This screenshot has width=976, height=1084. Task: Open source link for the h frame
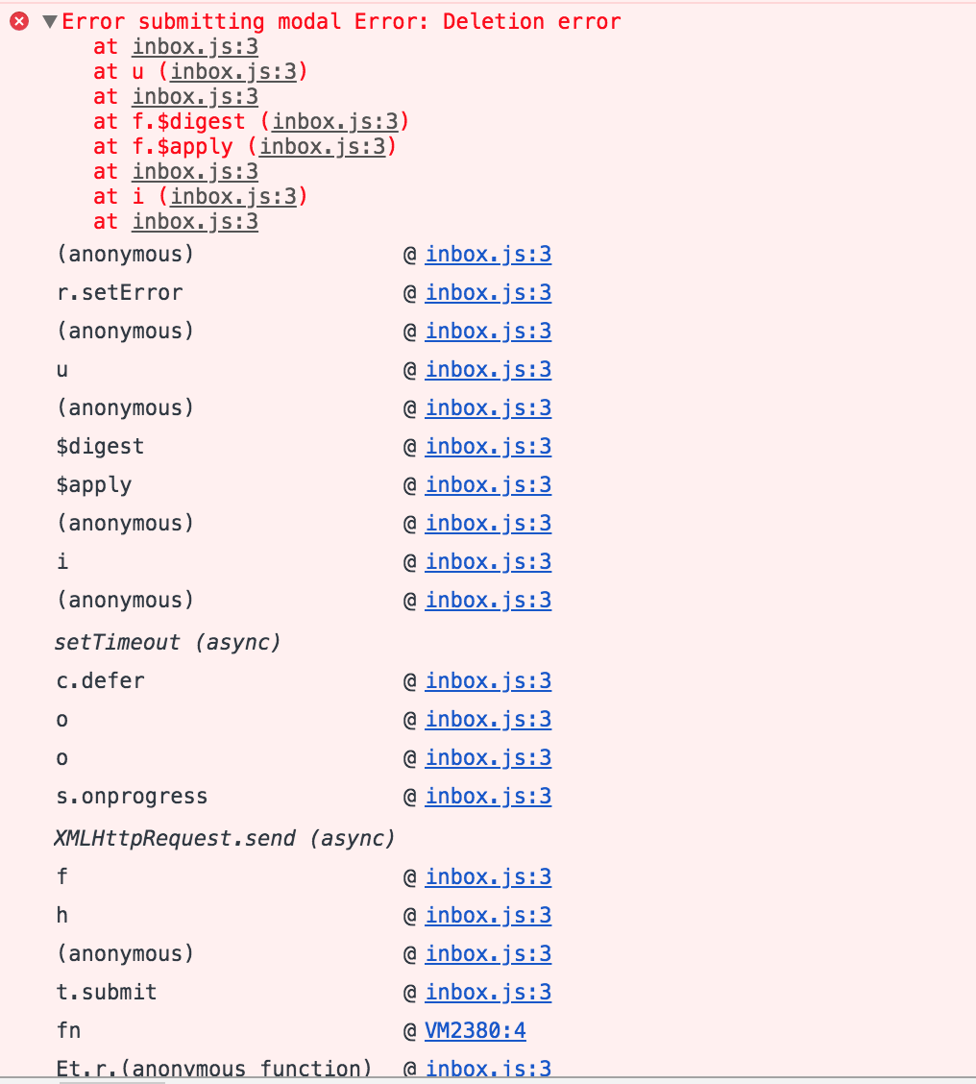click(x=488, y=915)
